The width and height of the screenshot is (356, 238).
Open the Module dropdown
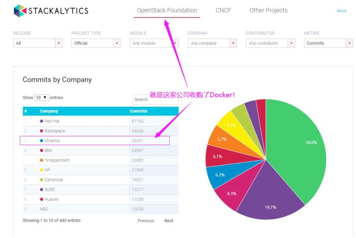pyautogui.click(x=154, y=43)
